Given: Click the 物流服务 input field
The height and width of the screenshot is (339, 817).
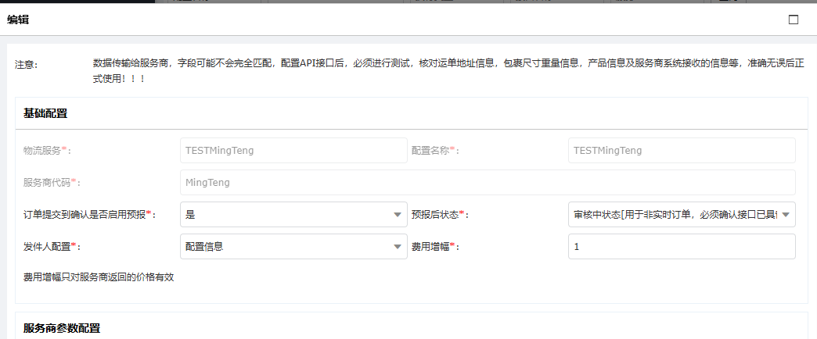Looking at the screenshot, I should (293, 150).
